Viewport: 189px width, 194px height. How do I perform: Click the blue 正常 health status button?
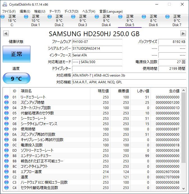(x=17, y=54)
